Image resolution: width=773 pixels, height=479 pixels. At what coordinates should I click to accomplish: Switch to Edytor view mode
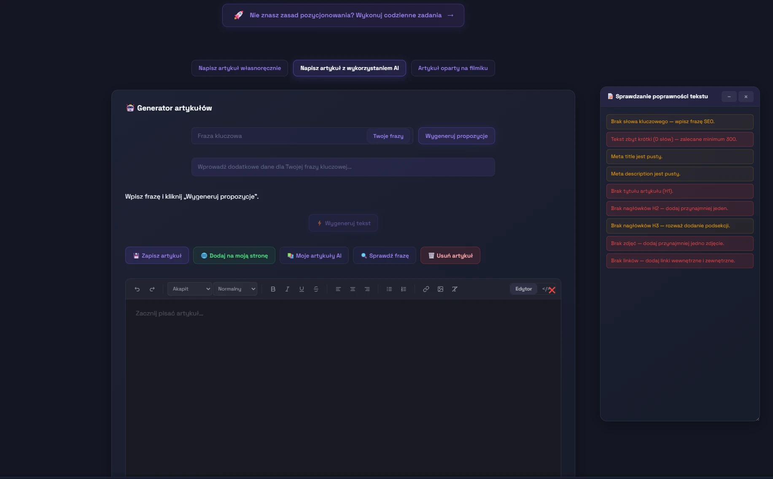coord(523,289)
